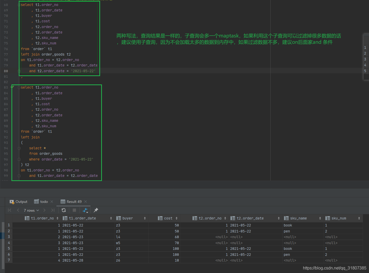369x273 pixels.
Task: Reload the result data
Action: [x=64, y=210]
